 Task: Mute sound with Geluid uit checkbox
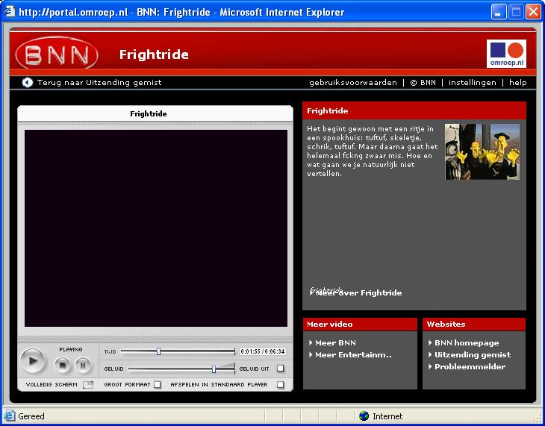[x=281, y=369]
